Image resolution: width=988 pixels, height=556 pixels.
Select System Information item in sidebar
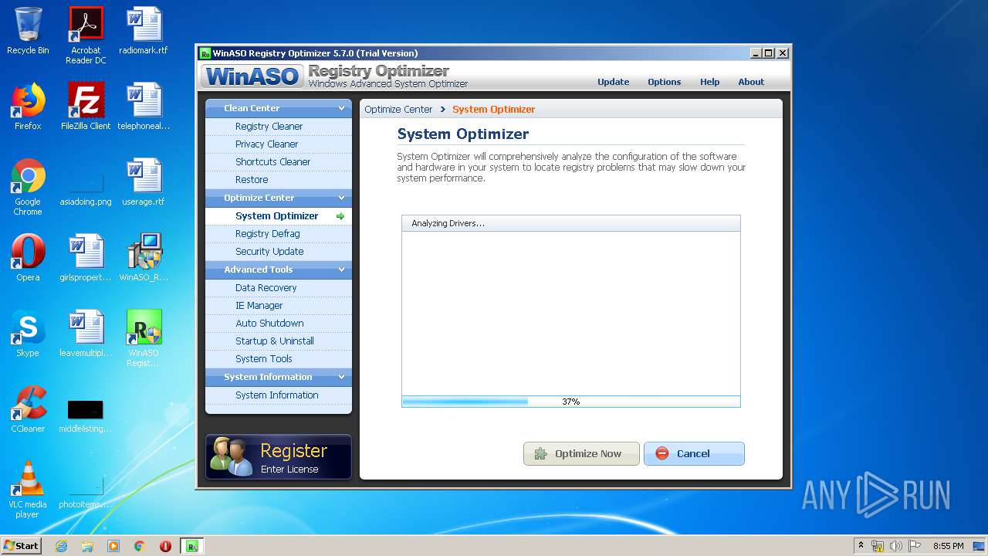click(x=278, y=395)
